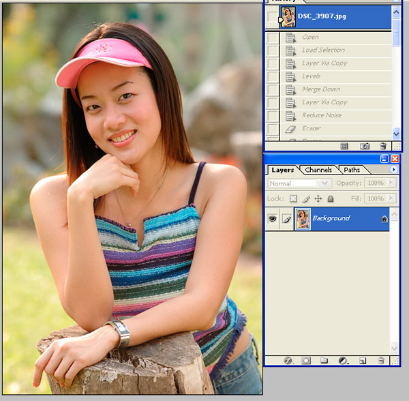Open the Layers panel flyout menu
The width and height of the screenshot is (409, 401).
[393, 170]
